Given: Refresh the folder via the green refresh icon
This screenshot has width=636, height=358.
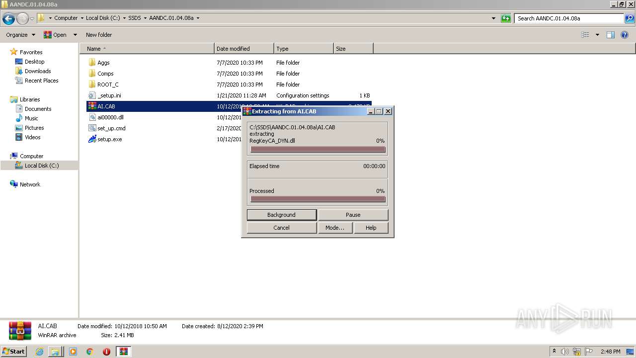Looking at the screenshot, I should pyautogui.click(x=506, y=18).
